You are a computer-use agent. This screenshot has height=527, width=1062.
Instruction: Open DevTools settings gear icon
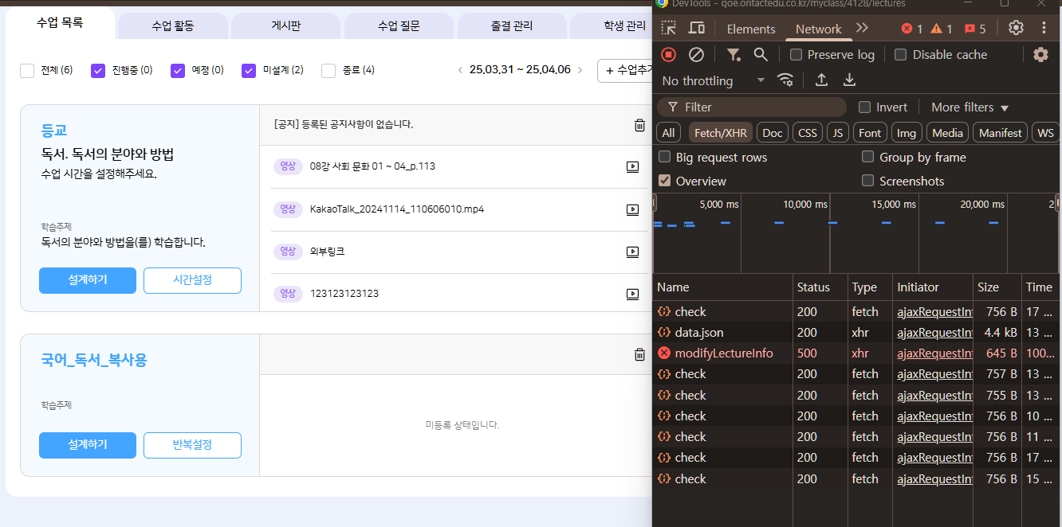[x=1016, y=28]
